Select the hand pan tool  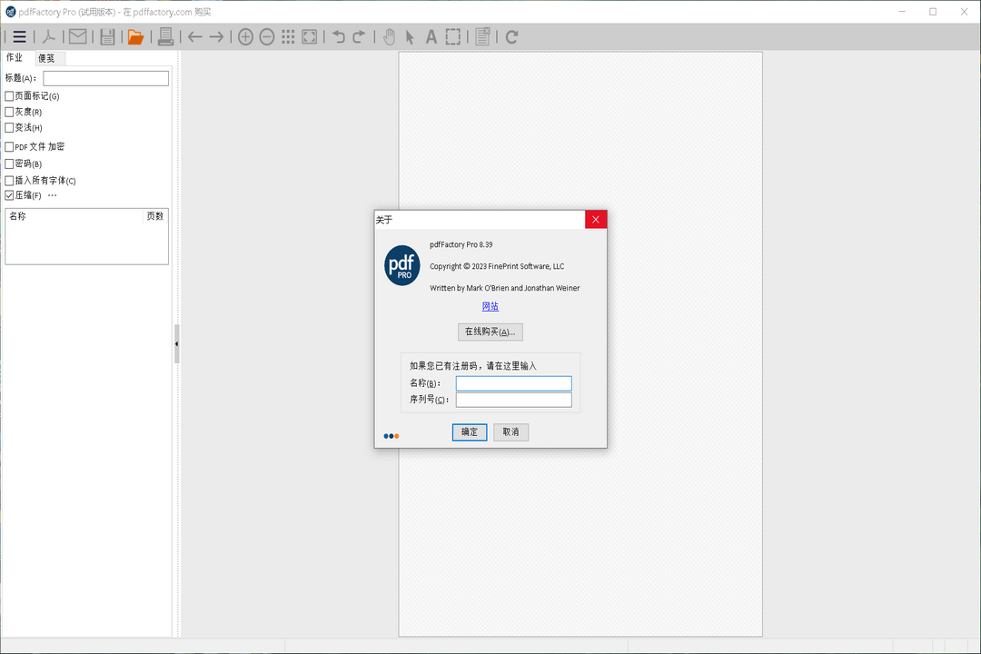pos(389,37)
